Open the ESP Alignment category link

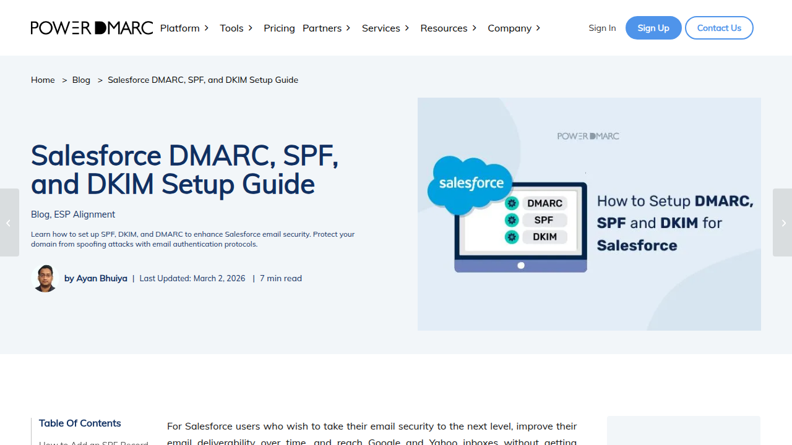tap(84, 214)
